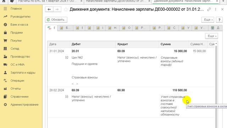The width and height of the screenshot is (227, 128).
Task: Click Обновить to refresh movements
Action: tap(56, 20)
